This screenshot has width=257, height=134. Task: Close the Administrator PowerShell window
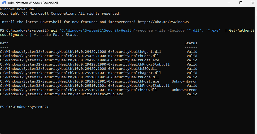[252, 3]
